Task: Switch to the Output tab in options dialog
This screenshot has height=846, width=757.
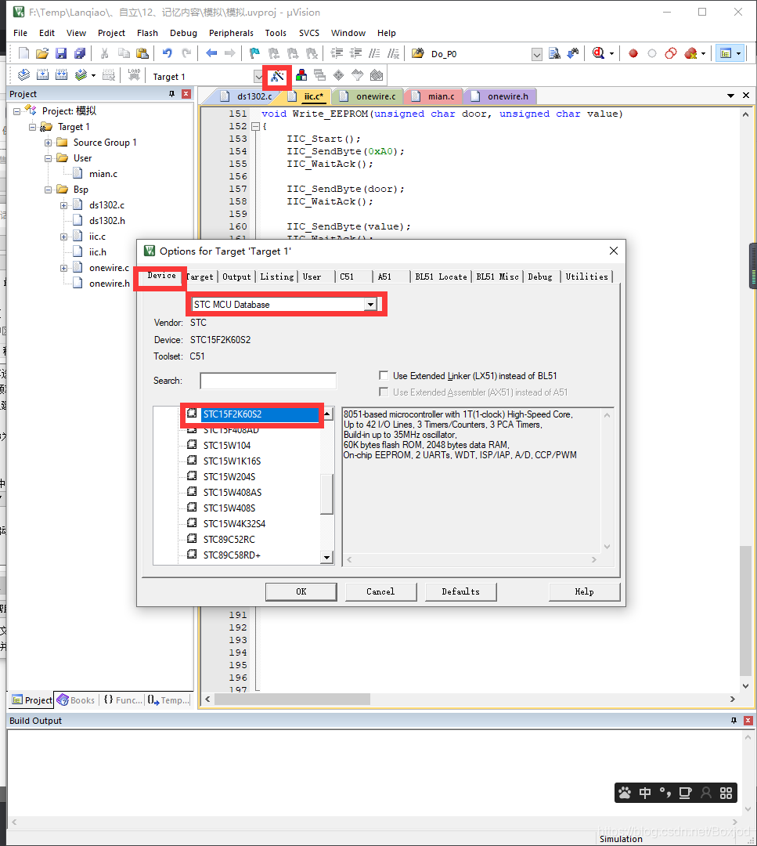Action: coord(236,277)
